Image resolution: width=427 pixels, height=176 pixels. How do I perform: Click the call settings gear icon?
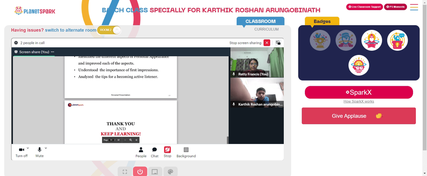[x=16, y=43]
